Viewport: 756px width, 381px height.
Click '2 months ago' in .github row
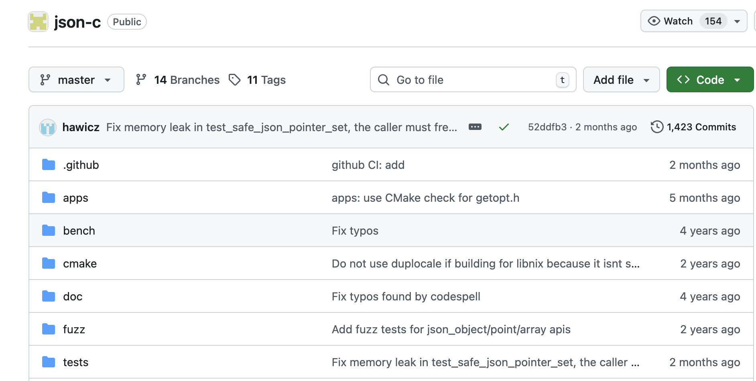pos(705,165)
